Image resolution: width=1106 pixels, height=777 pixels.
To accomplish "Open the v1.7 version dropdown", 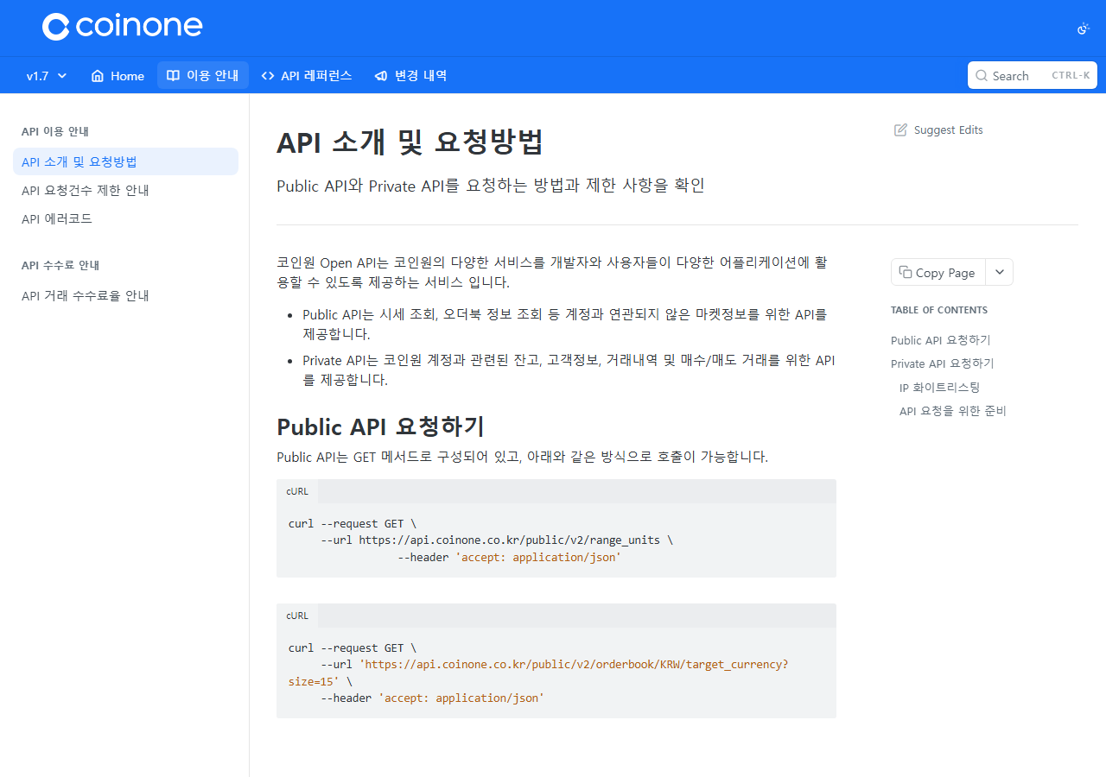I will pos(47,76).
